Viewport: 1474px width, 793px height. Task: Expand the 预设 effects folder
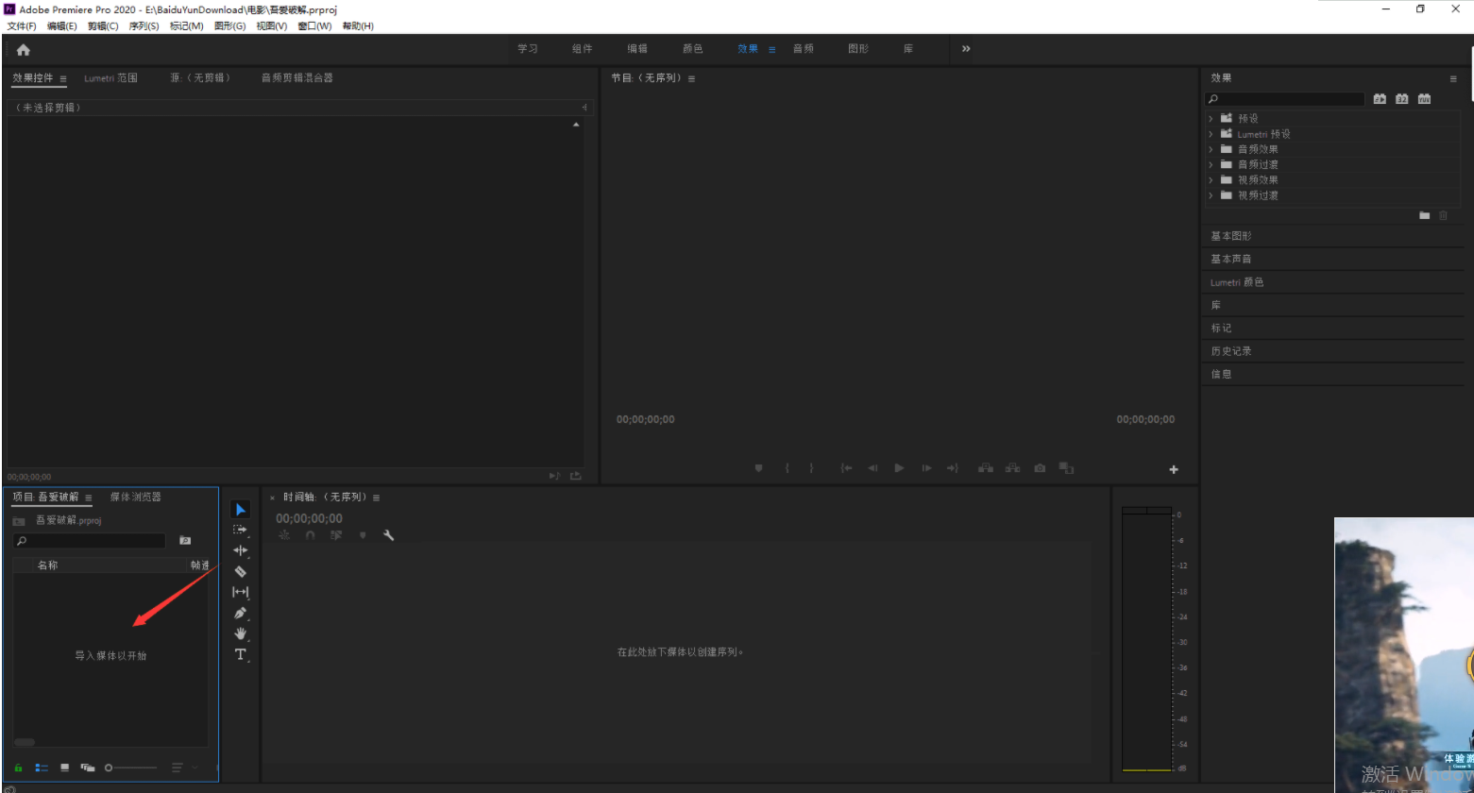point(1211,118)
